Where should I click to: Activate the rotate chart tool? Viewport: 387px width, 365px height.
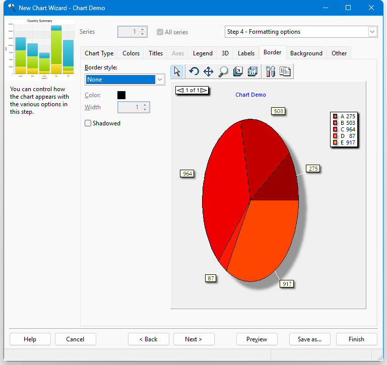coord(193,71)
